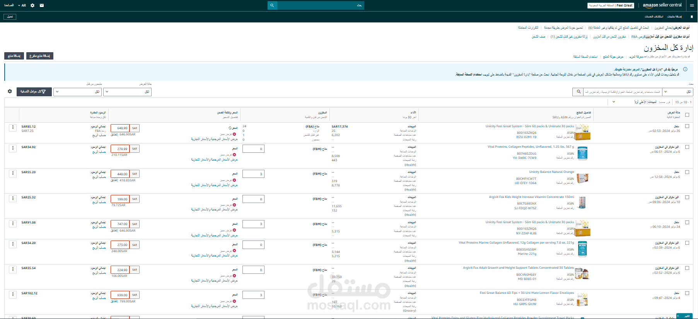Open kebab menu for row SAR35.54
Viewport: 698px width, 319px height.
13,269
